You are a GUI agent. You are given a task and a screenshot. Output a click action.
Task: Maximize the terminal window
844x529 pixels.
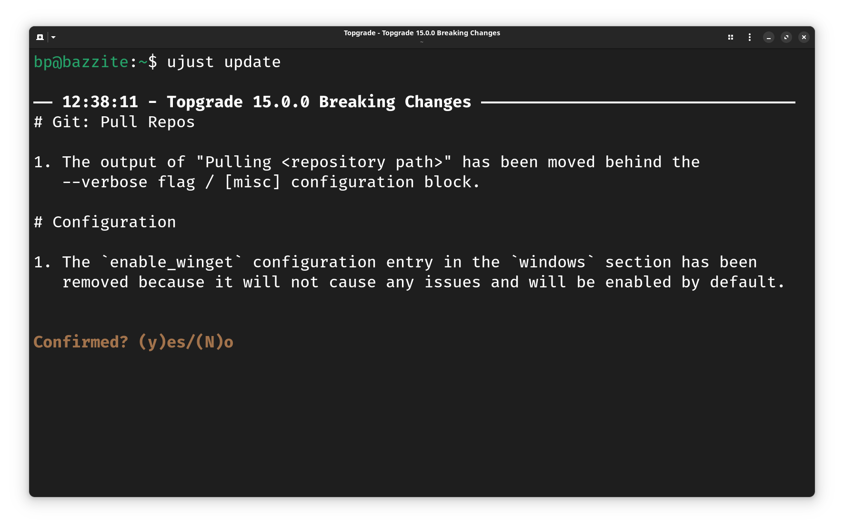click(x=786, y=37)
